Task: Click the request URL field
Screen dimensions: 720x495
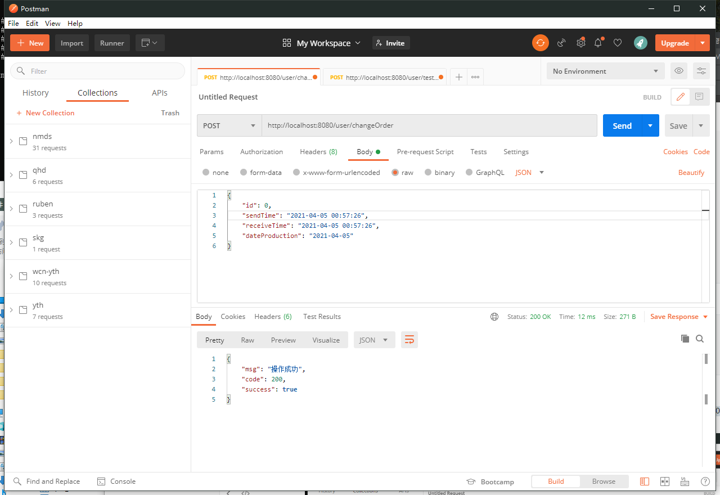Action: point(429,125)
